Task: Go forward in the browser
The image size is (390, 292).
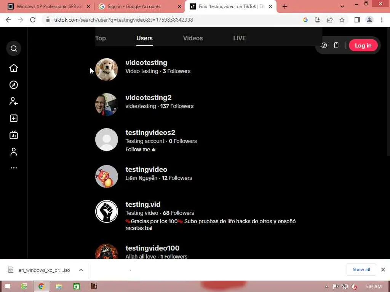Action: point(21,20)
